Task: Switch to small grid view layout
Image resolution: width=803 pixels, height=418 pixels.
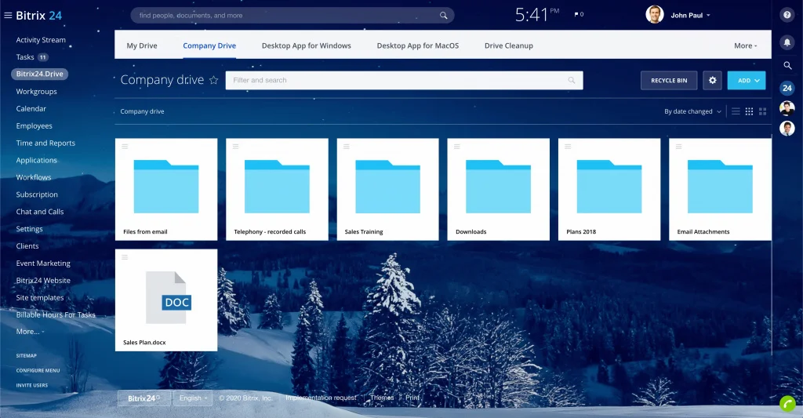Action: tap(749, 111)
